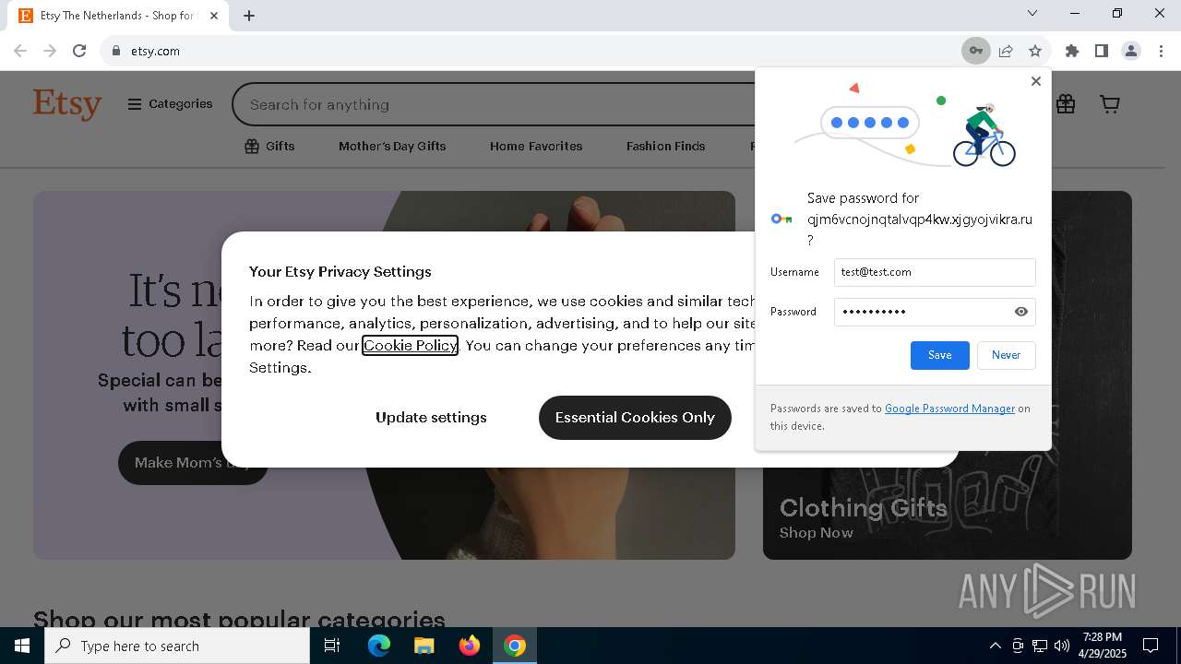Bookmark this tab with star icon
This screenshot has height=664, width=1181.
(x=1035, y=51)
